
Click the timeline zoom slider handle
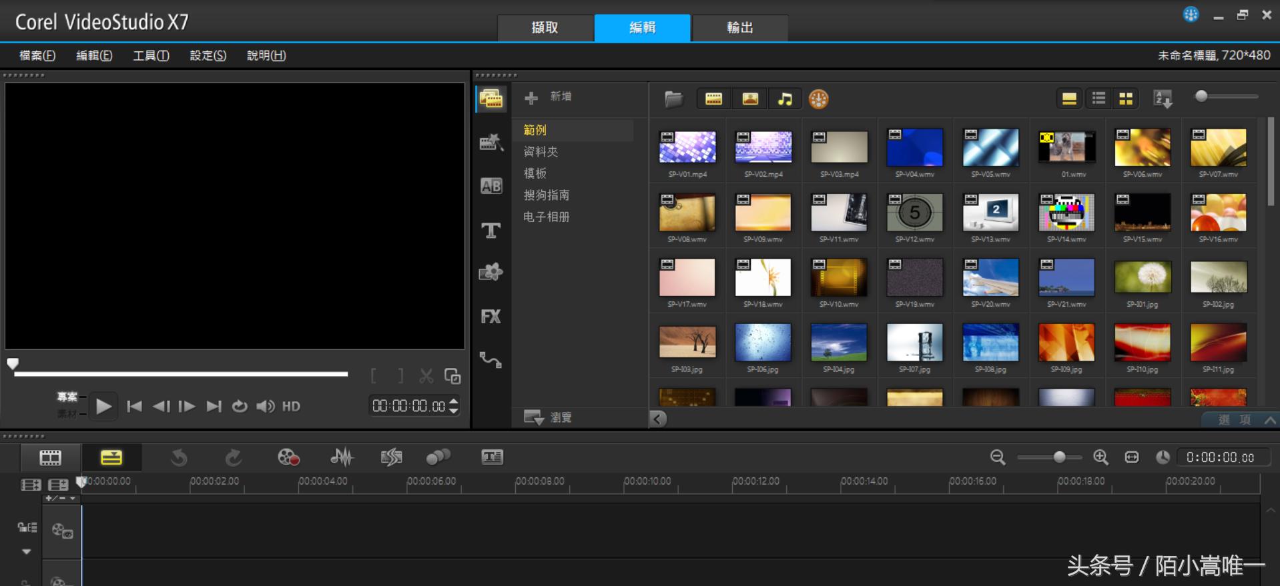pyautogui.click(x=1059, y=457)
